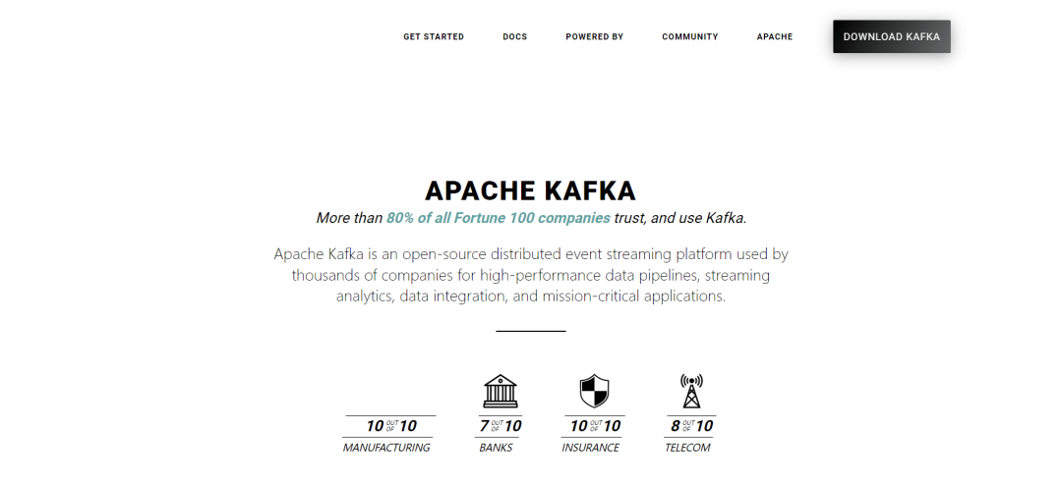Click the event streaming platform description paragraph
Screen dimensions: 1062x486
point(530,275)
